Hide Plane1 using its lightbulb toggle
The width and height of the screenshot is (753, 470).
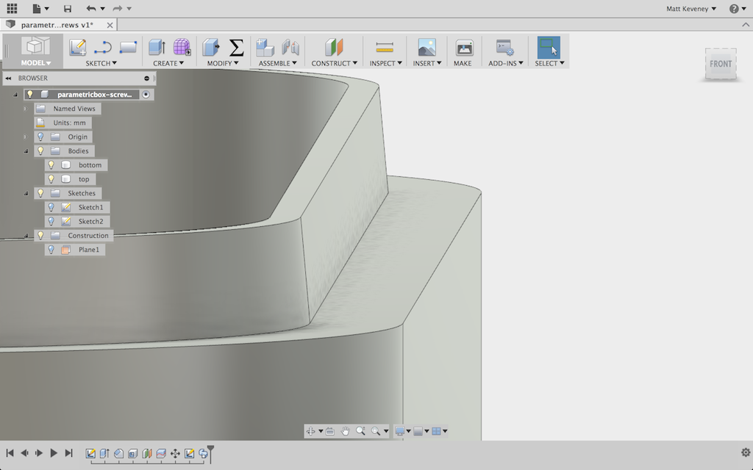(x=51, y=249)
